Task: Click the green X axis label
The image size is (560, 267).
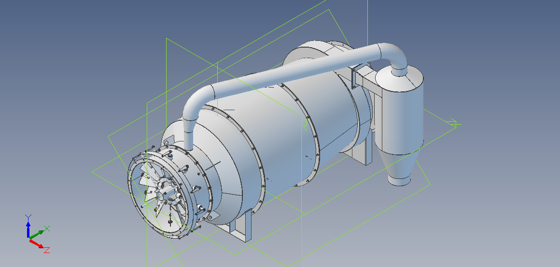Action: [x=47, y=228]
